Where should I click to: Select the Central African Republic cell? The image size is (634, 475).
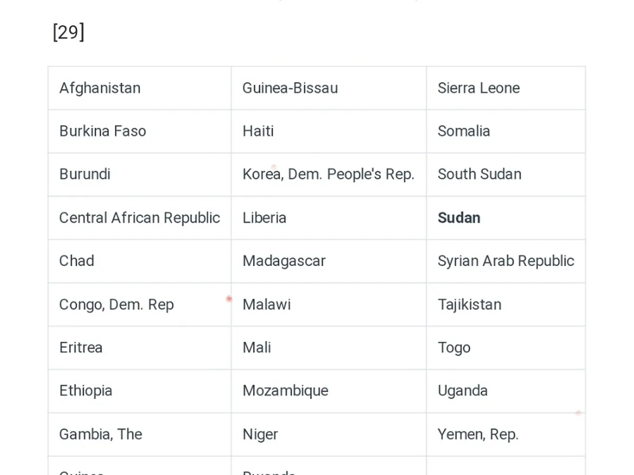point(139,218)
